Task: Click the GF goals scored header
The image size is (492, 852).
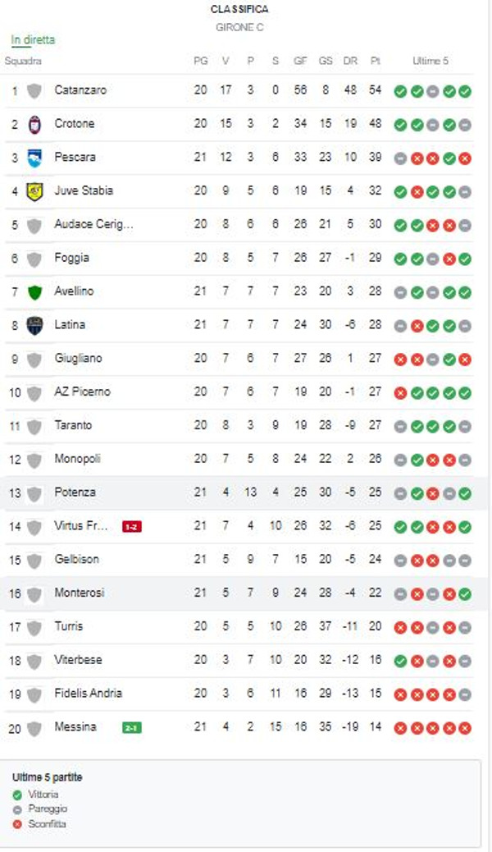Action: (x=301, y=61)
